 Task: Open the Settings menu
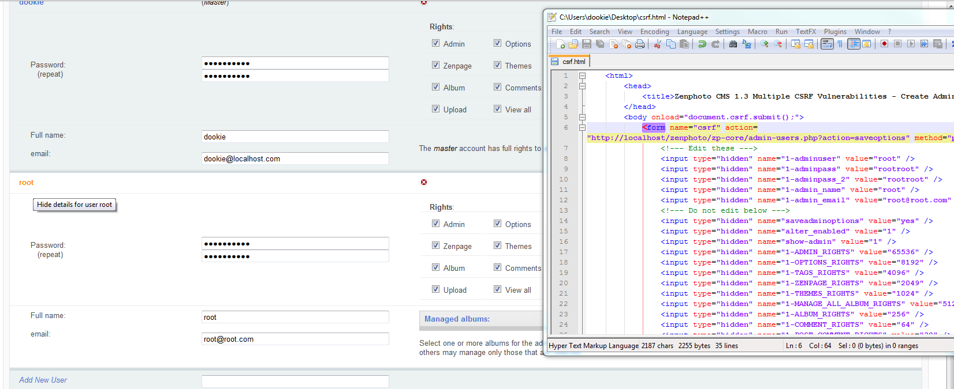pos(727,32)
